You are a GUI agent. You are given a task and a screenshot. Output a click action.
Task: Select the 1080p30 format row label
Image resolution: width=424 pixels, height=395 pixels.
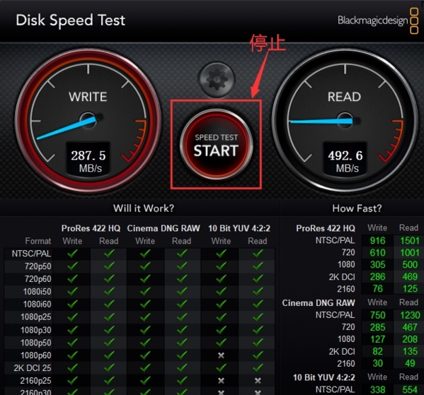(x=36, y=330)
